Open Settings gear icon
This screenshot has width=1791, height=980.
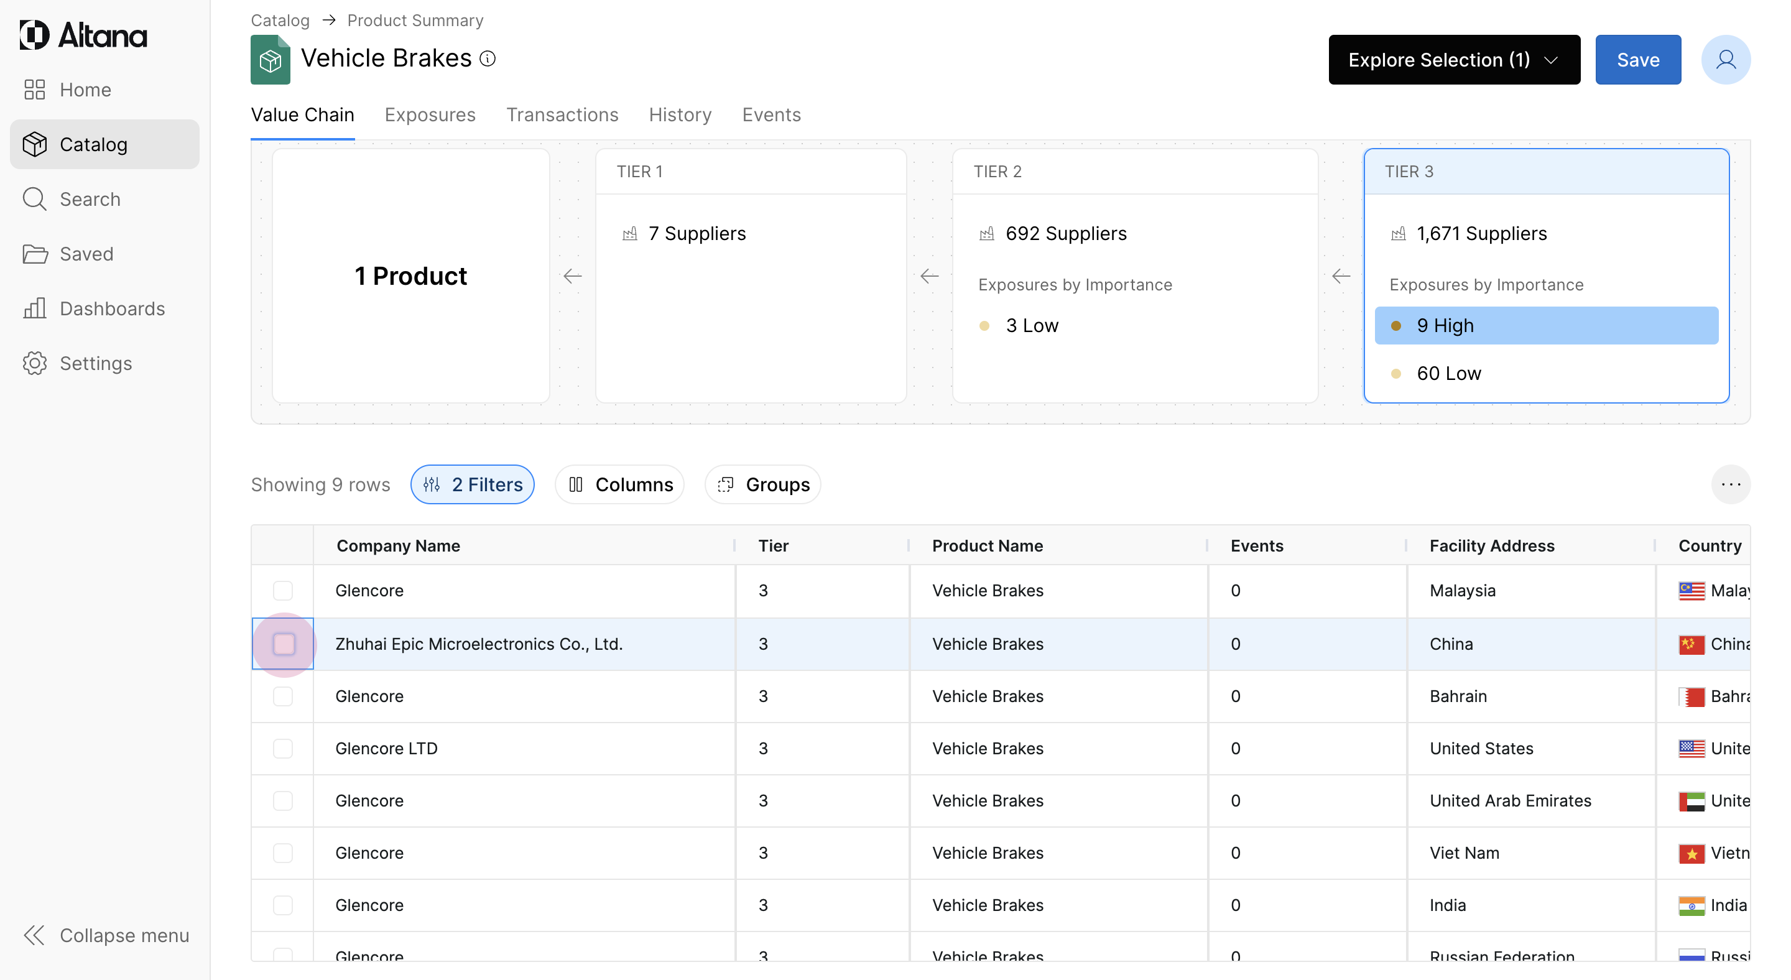coord(34,363)
